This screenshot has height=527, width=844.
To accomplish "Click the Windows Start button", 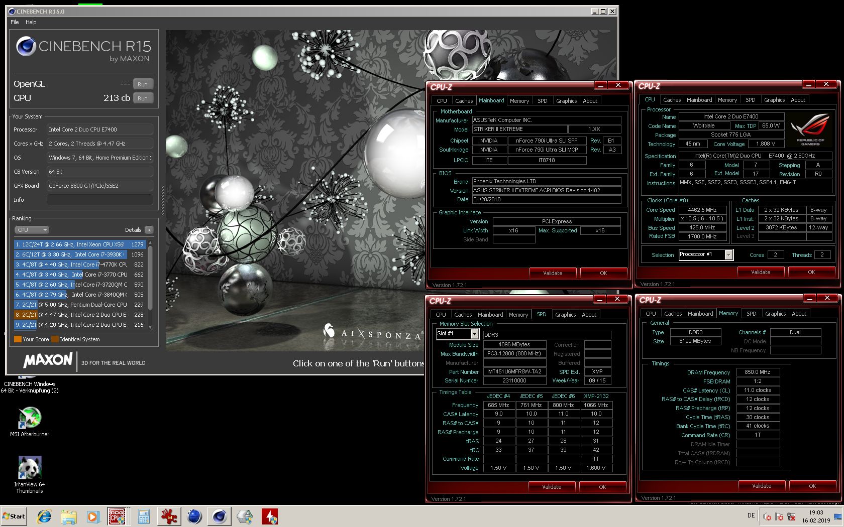I will (14, 516).
